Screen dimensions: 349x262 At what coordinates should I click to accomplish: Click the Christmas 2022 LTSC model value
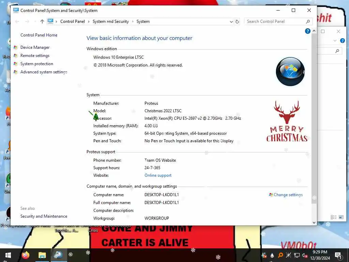[x=163, y=111]
